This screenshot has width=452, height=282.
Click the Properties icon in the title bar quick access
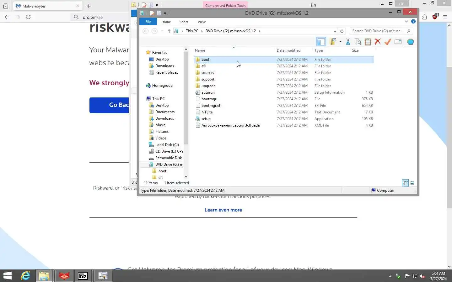pyautogui.click(x=152, y=13)
